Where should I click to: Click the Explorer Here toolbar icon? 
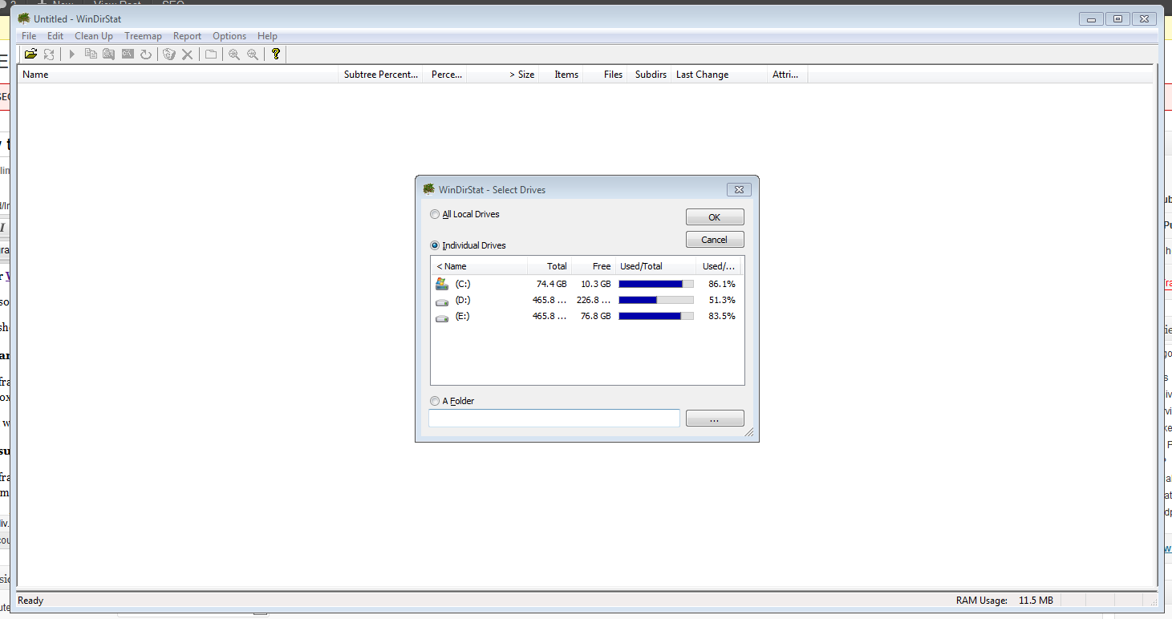tap(108, 55)
